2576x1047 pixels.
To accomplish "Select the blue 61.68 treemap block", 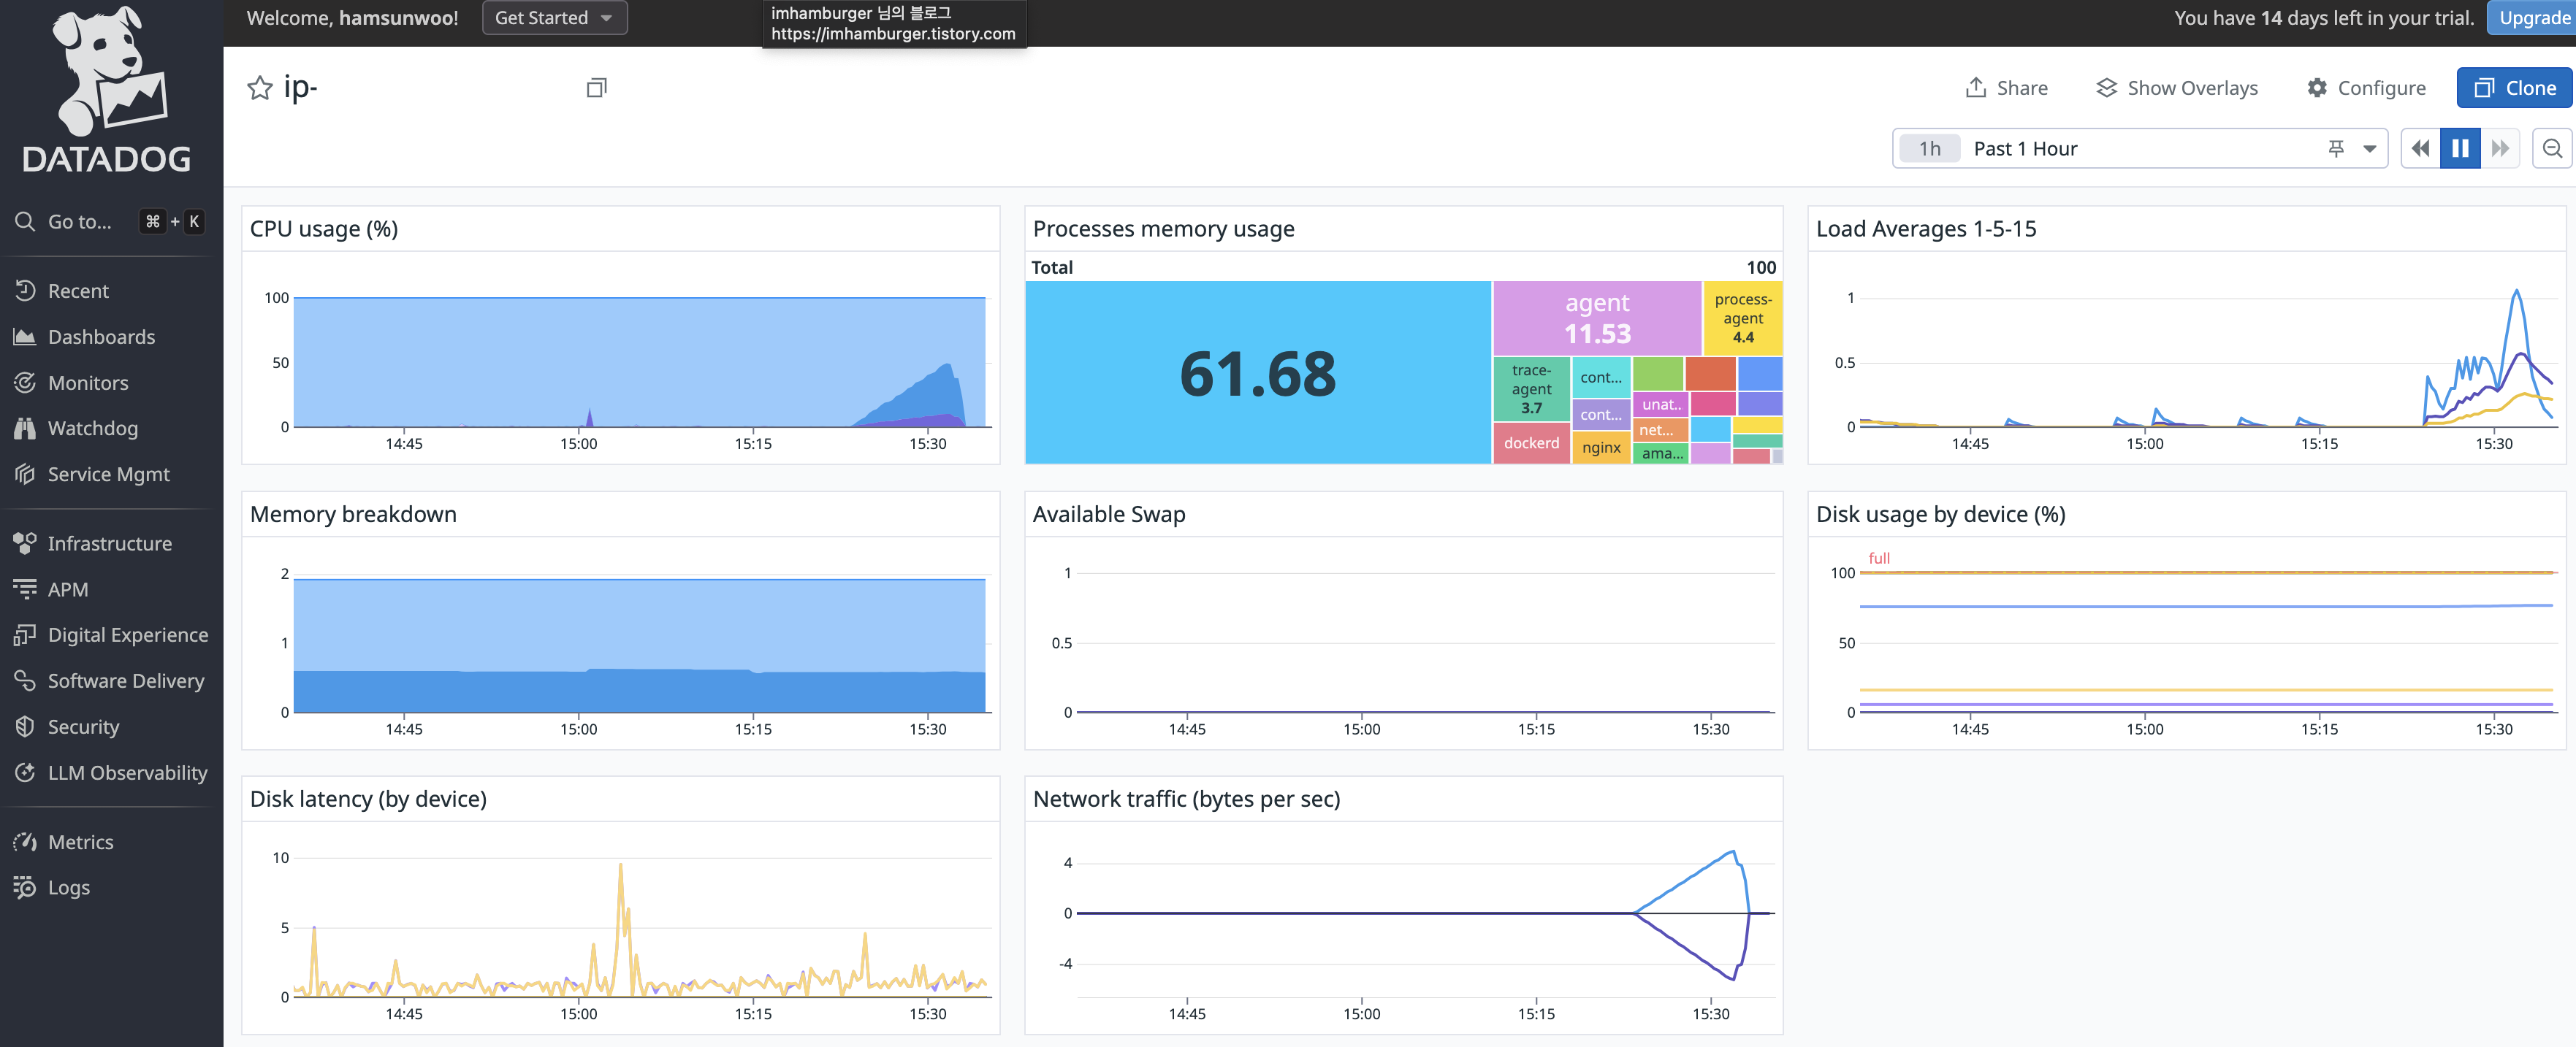I will [x=1257, y=372].
